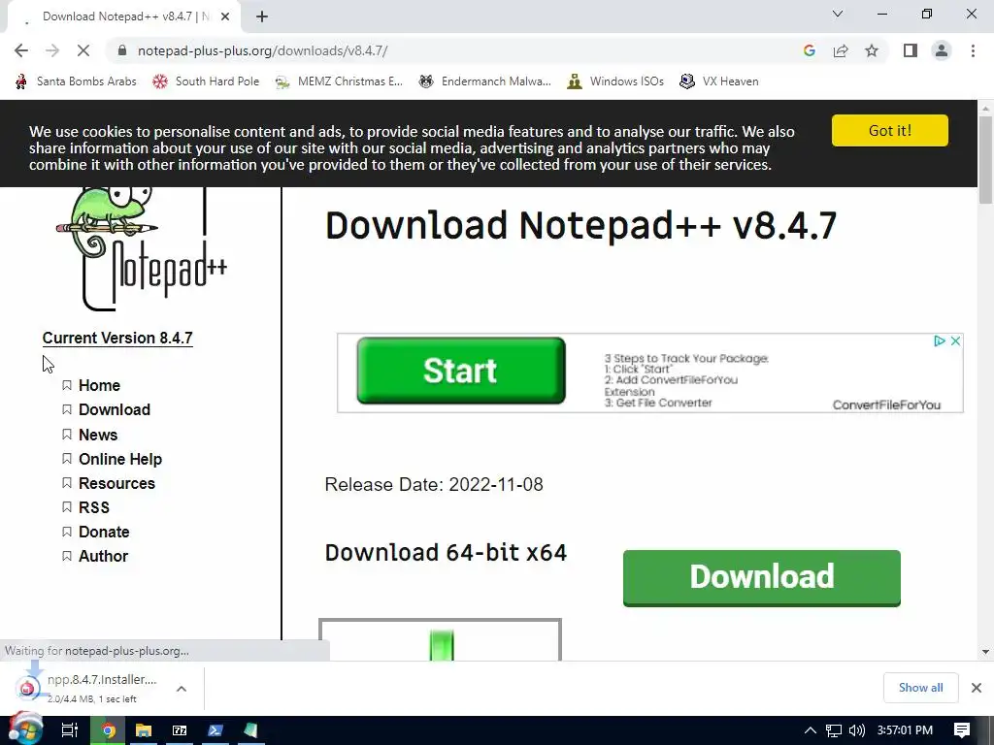Image resolution: width=994 pixels, height=745 pixels.
Task: Click the taskbar clock 3:57:01 PM
Action: (905, 730)
